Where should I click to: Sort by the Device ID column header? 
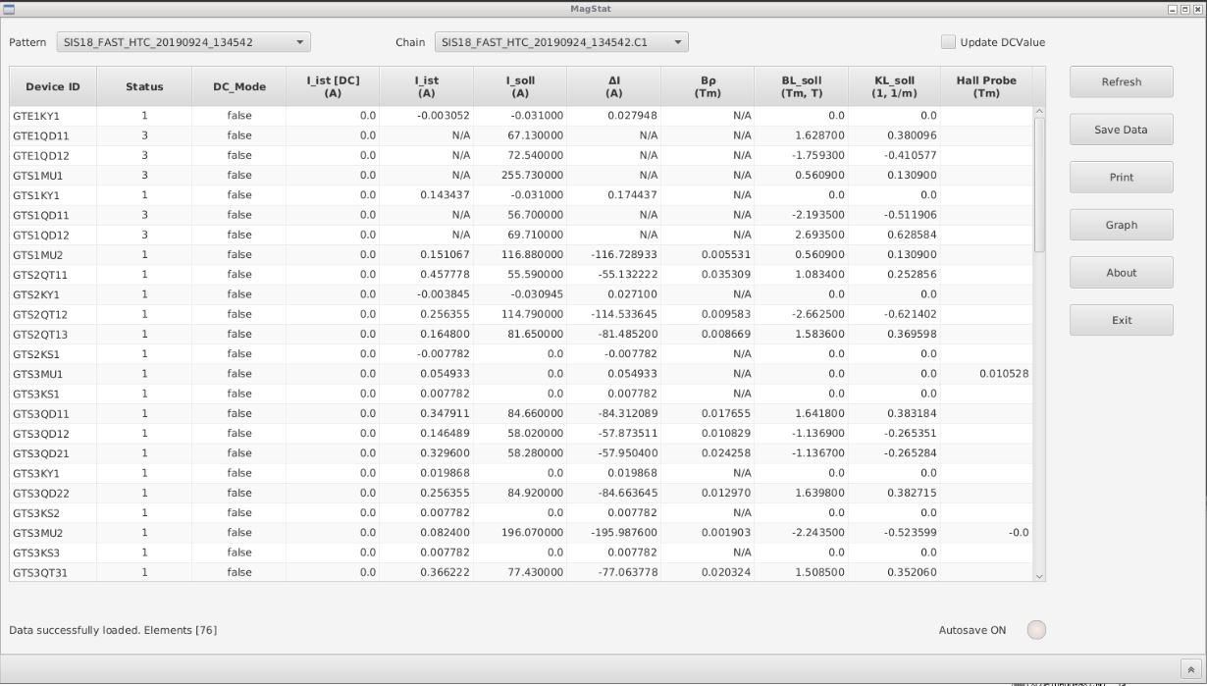[53, 86]
